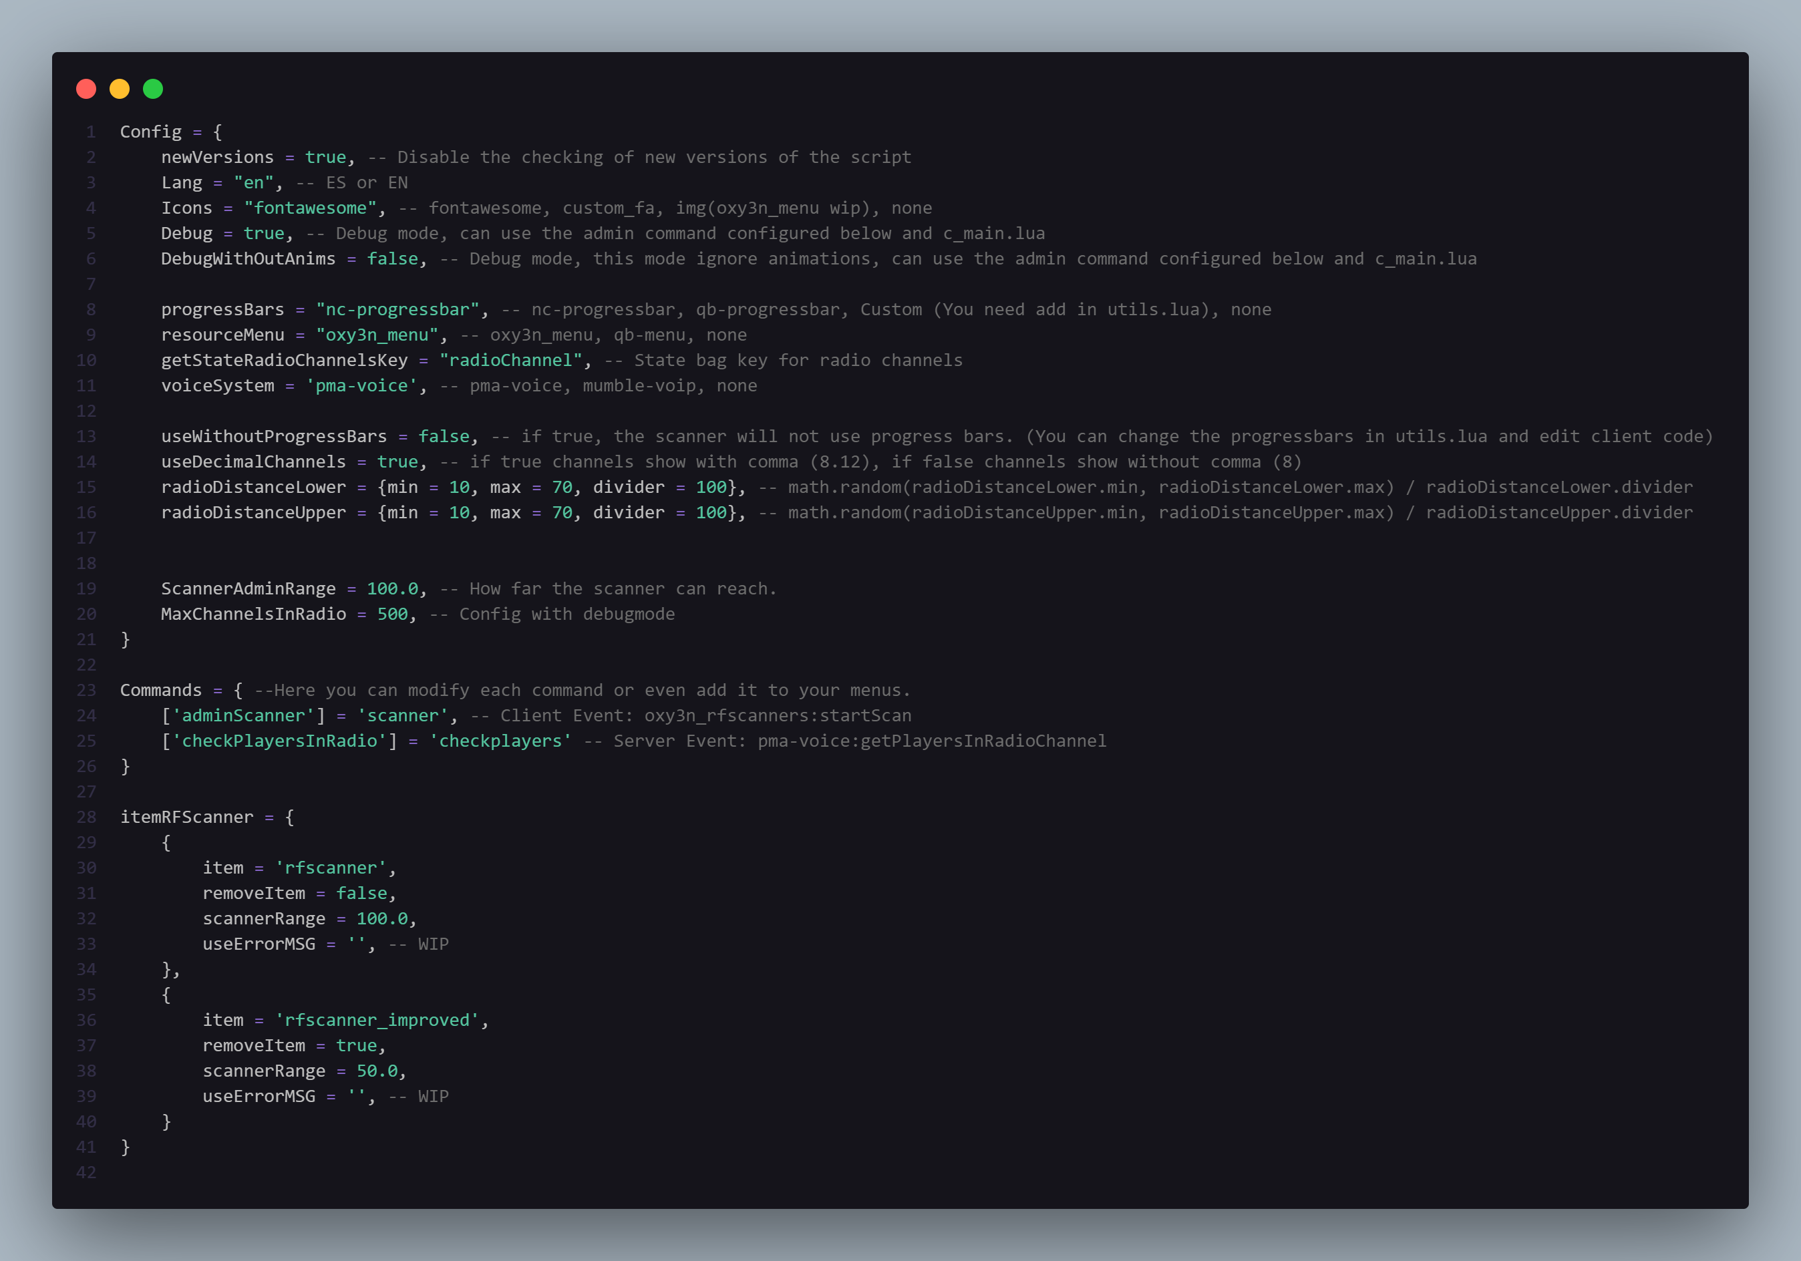Viewport: 1801px width, 1261px height.
Task: Click the ScannerAdminRange value 100.0
Action: [x=392, y=588]
